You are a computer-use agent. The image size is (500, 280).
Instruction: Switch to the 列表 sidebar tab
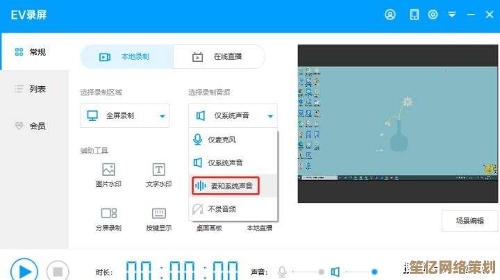point(34,89)
